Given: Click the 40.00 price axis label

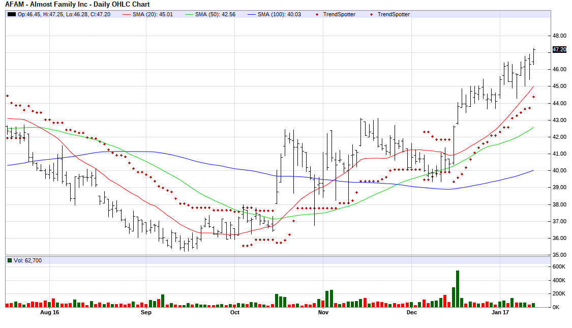Looking at the screenshot, I should 559,170.
